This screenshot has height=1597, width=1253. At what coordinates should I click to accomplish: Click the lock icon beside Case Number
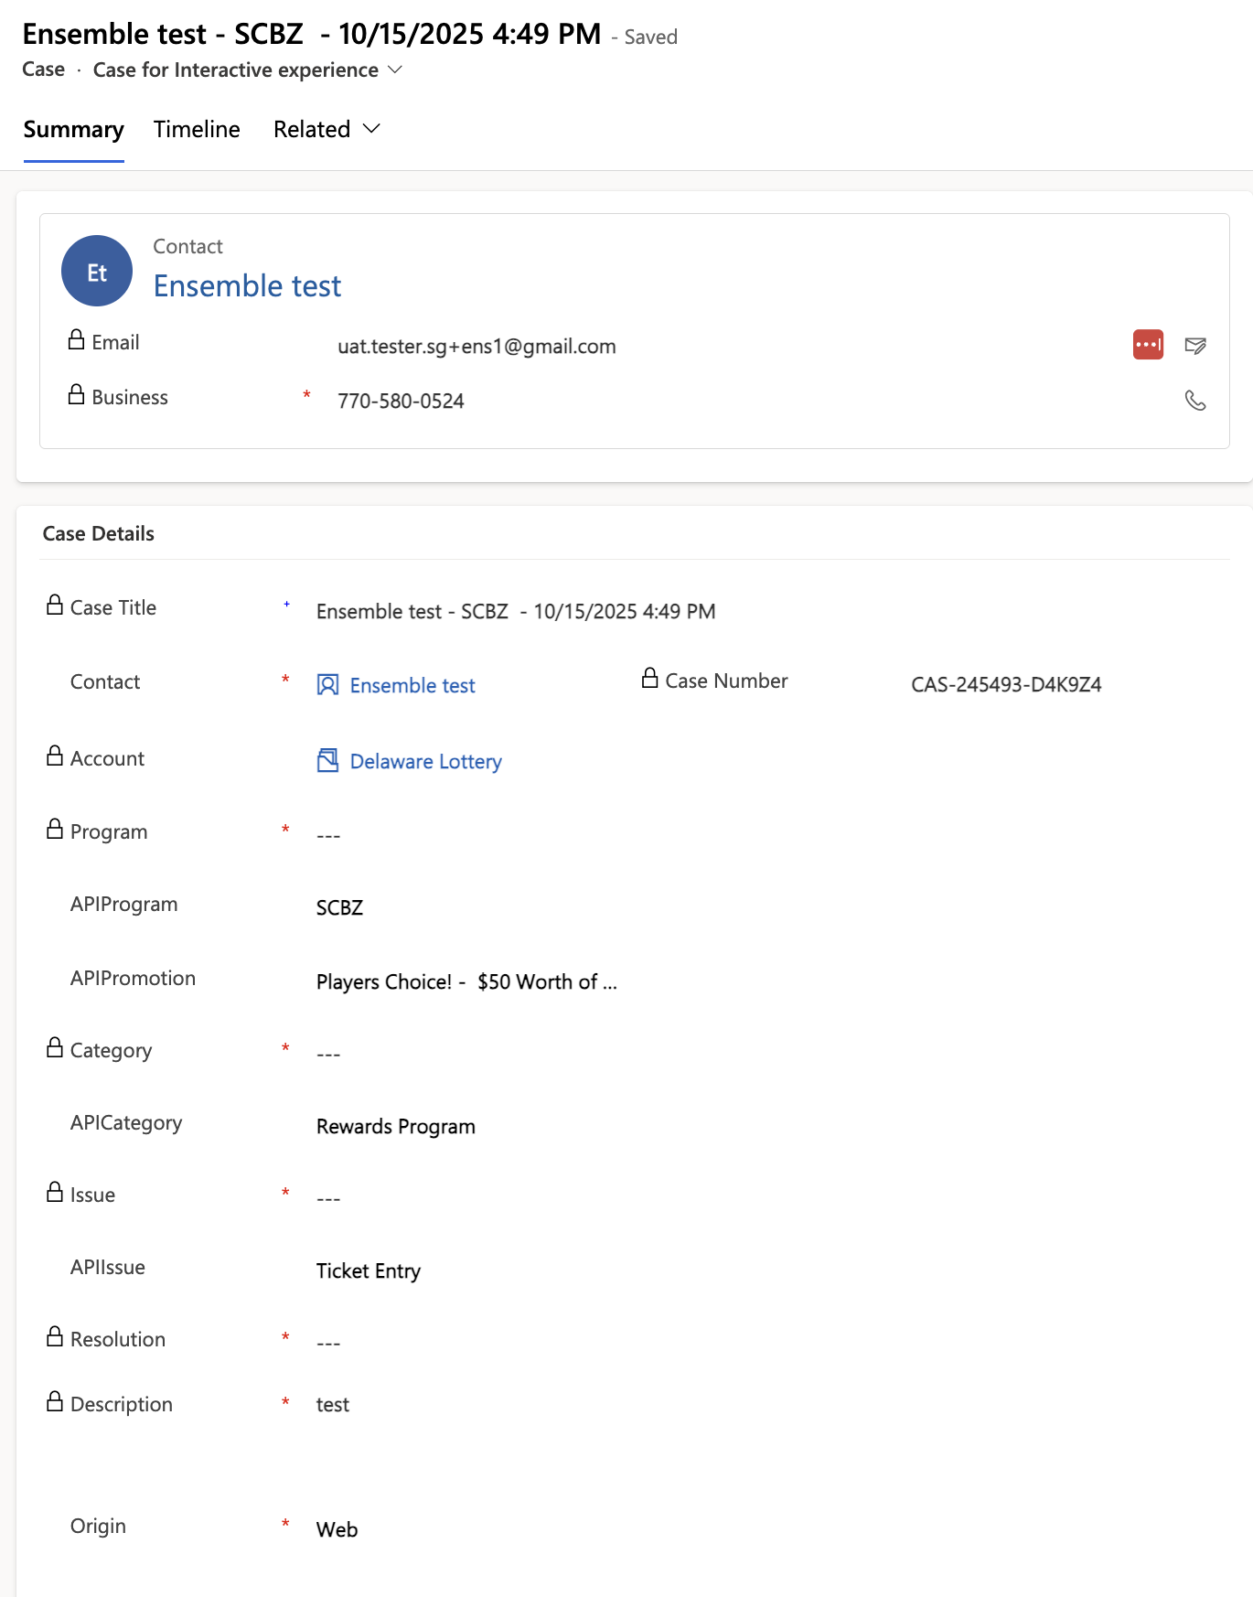[x=649, y=679]
